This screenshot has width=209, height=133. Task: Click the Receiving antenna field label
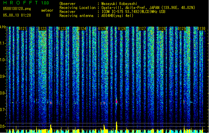[76, 16]
